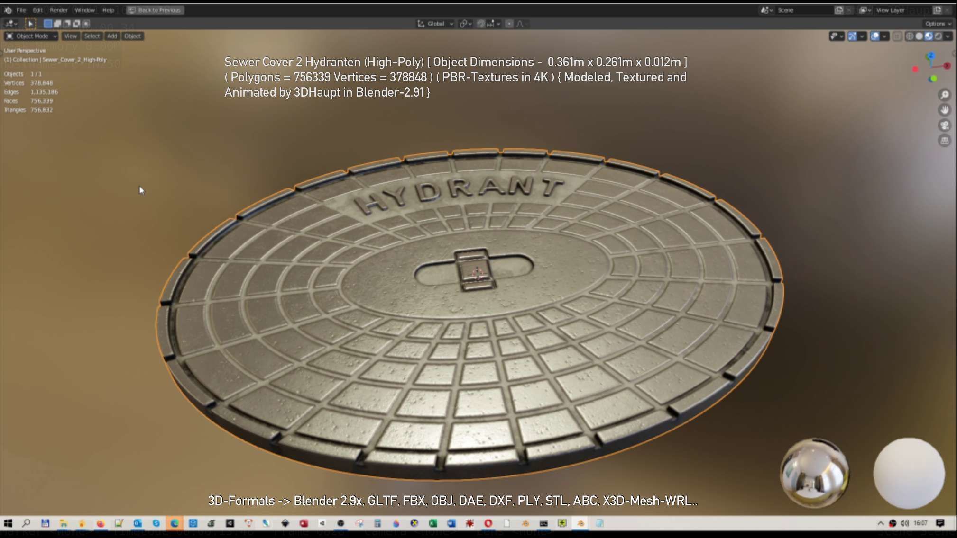
Task: Choose the Set New Selection mode icon
Action: click(48, 23)
